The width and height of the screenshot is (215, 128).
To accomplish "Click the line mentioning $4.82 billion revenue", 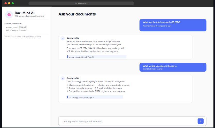I will coord(94,45).
